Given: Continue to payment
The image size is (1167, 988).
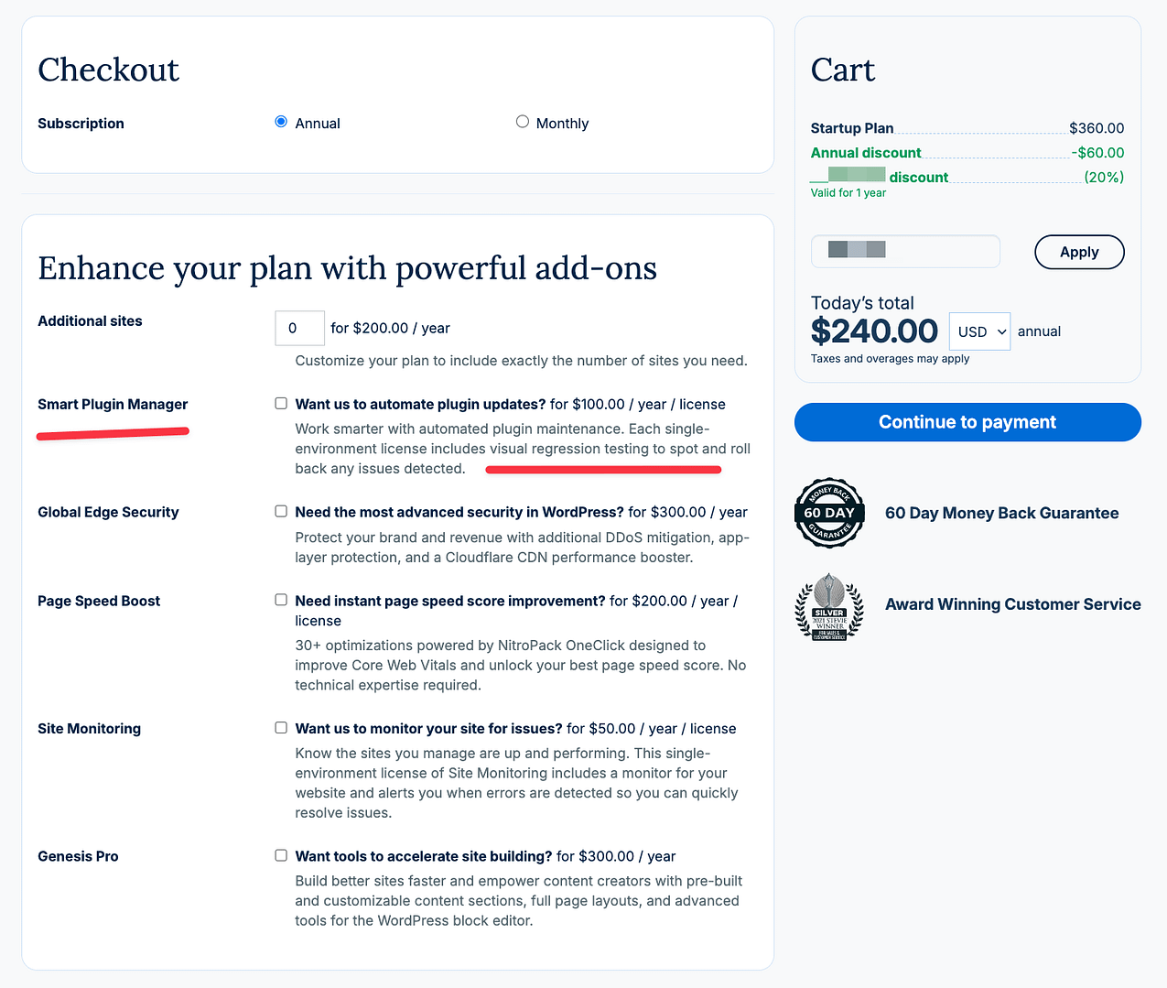Looking at the screenshot, I should point(967,422).
